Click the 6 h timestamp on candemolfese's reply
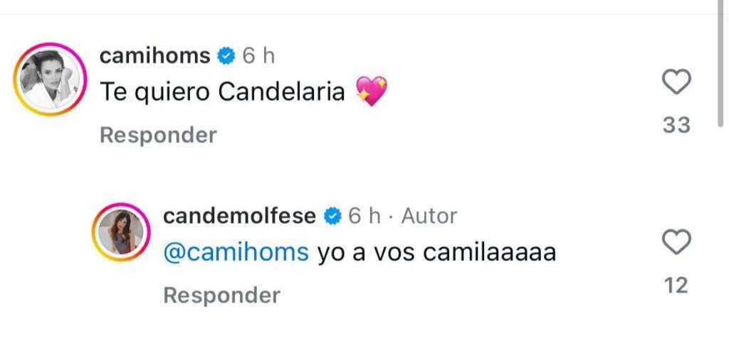The image size is (729, 341). pyautogui.click(x=364, y=216)
